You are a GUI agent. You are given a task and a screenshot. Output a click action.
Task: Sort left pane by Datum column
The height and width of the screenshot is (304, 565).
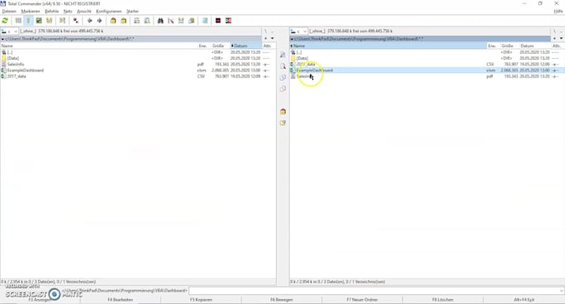click(246, 46)
